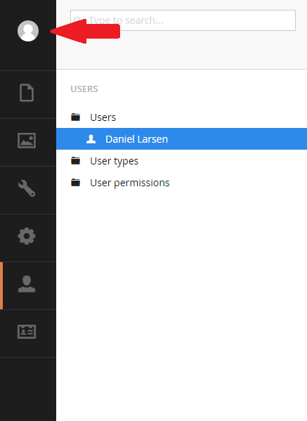This screenshot has height=421, width=307.
Task: Click the folder icon beside User permissions
Action: tap(75, 182)
